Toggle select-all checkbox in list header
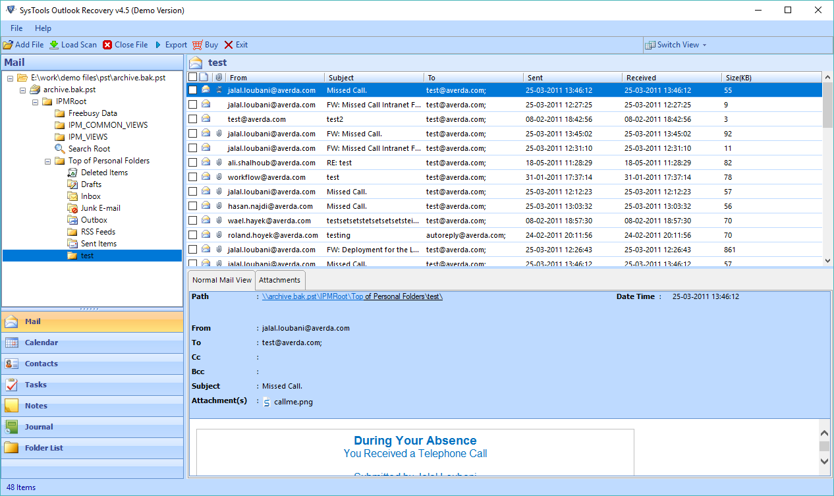Image resolution: width=834 pixels, height=496 pixels. (x=193, y=78)
